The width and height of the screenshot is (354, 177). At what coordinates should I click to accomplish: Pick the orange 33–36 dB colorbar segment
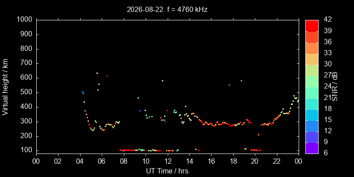[x=312, y=48]
